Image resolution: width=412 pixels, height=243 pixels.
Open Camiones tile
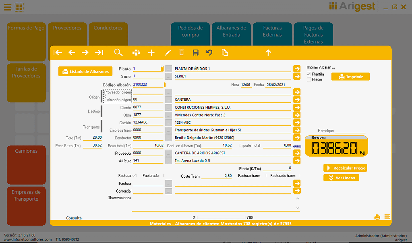(x=26, y=165)
